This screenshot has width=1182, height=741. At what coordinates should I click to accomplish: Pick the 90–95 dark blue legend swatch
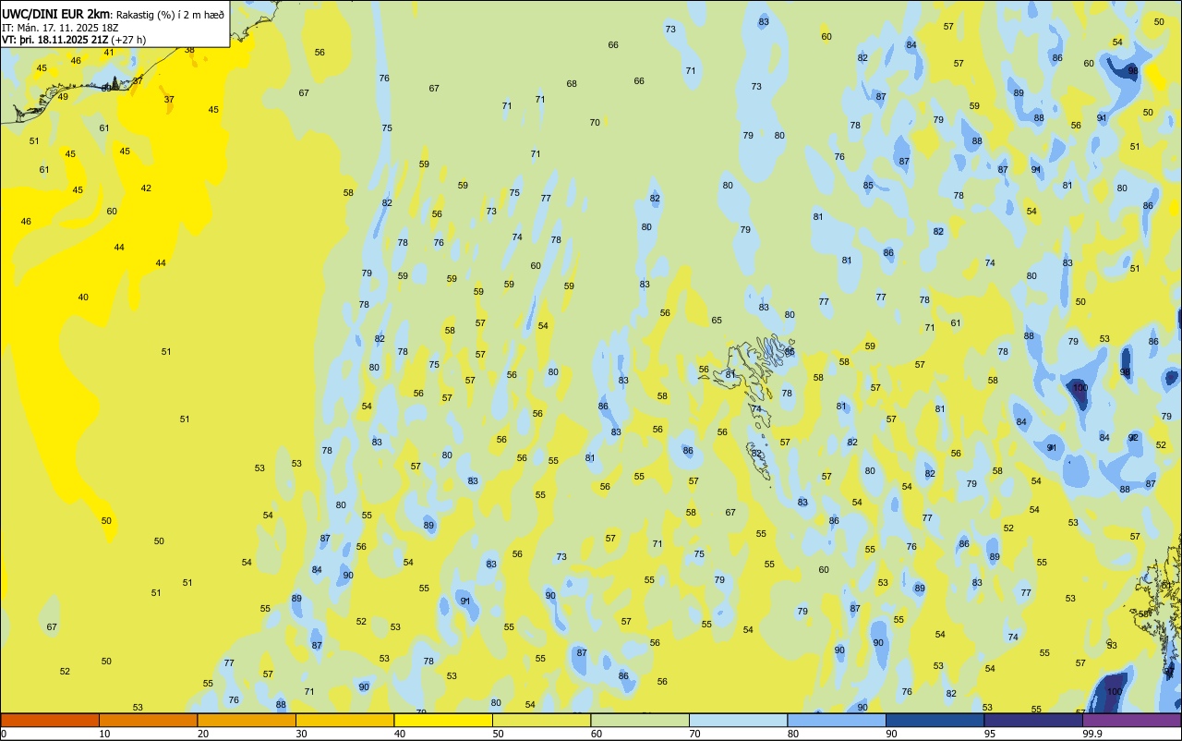coord(935,720)
